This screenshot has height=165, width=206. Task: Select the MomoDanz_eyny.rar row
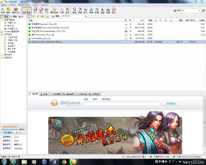(117, 38)
